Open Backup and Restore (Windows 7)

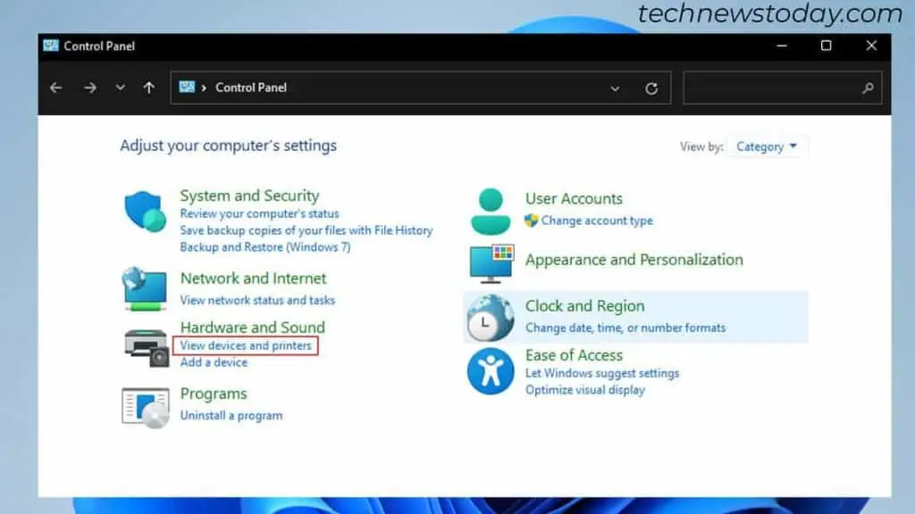pos(264,246)
